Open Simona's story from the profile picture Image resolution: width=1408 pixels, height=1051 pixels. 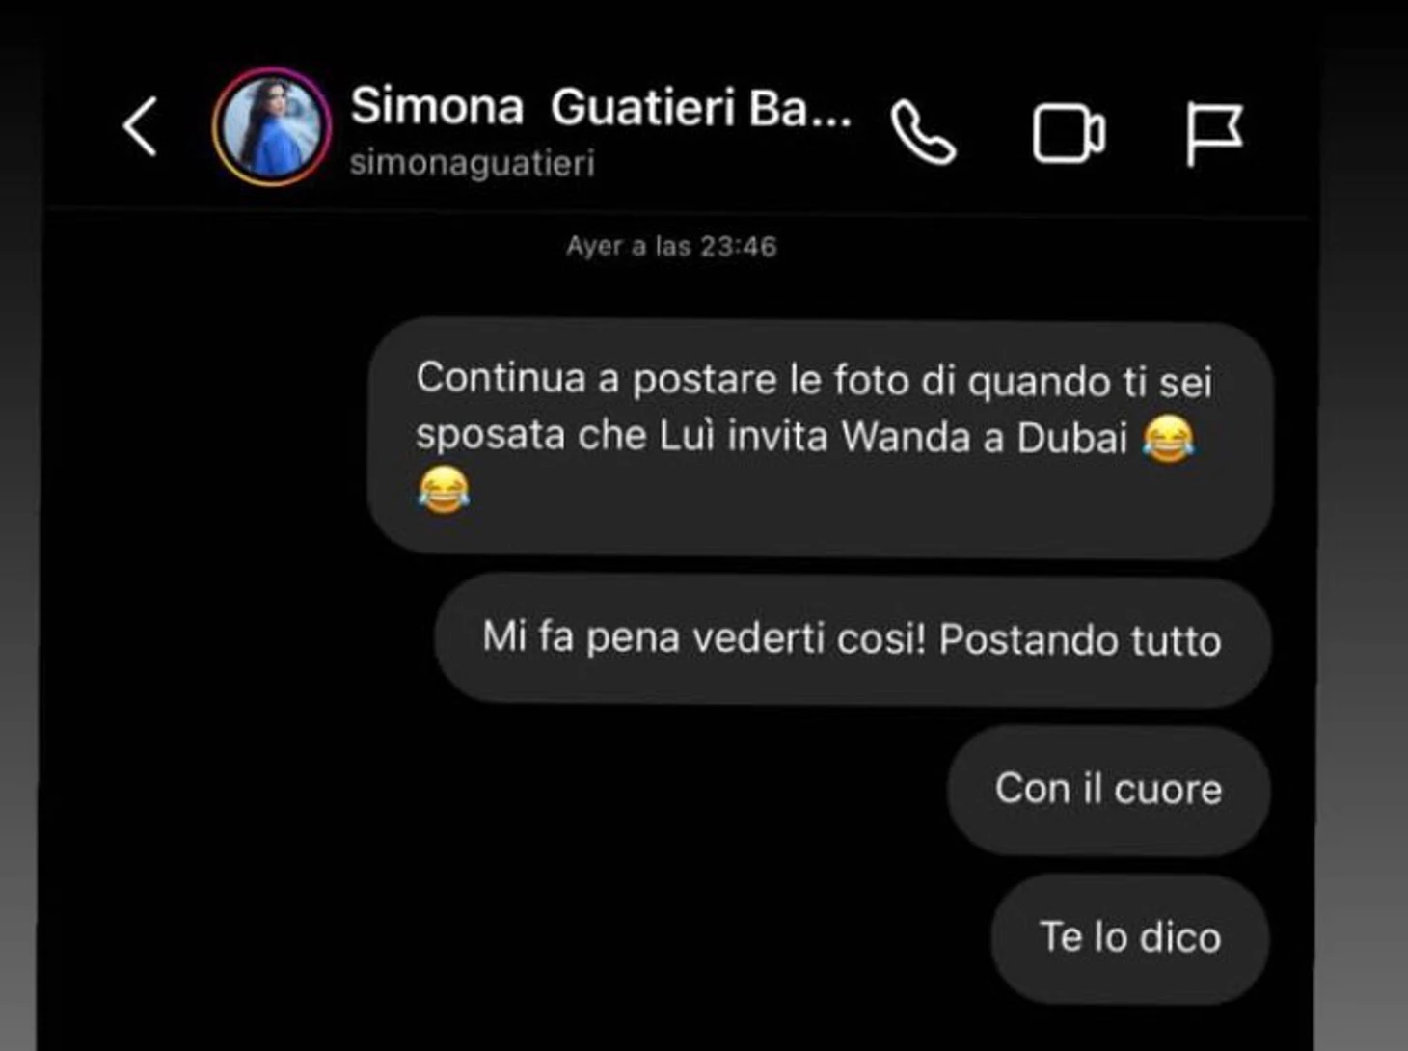pos(272,126)
